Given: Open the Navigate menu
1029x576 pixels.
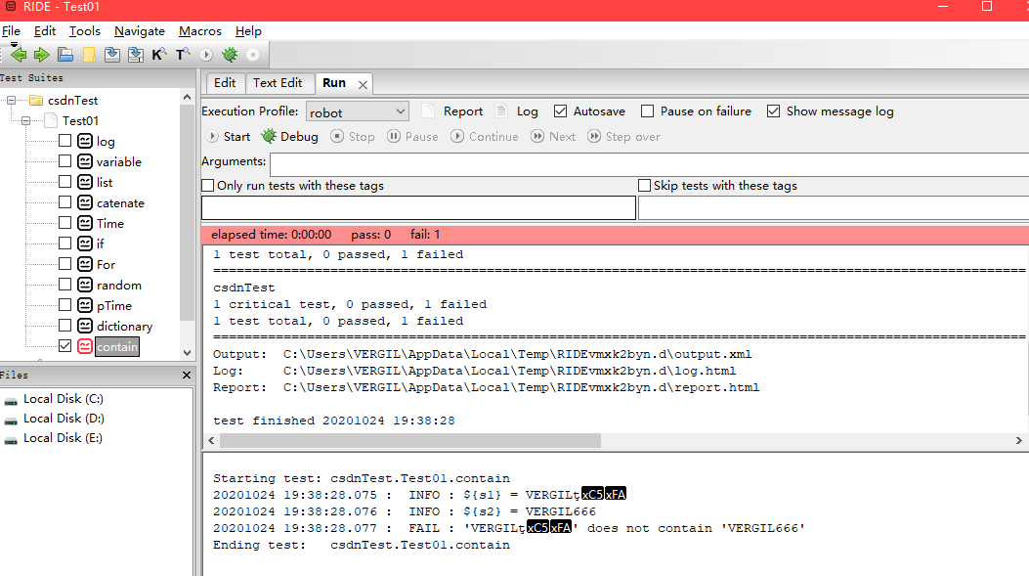Looking at the screenshot, I should pos(139,31).
